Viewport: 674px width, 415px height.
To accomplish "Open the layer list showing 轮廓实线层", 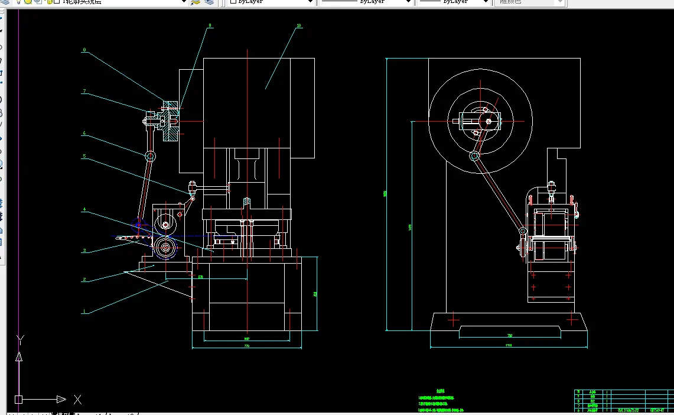I will tap(101, 2).
